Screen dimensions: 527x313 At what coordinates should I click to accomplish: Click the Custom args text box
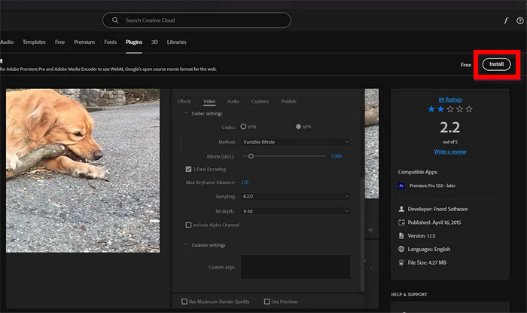(x=295, y=267)
